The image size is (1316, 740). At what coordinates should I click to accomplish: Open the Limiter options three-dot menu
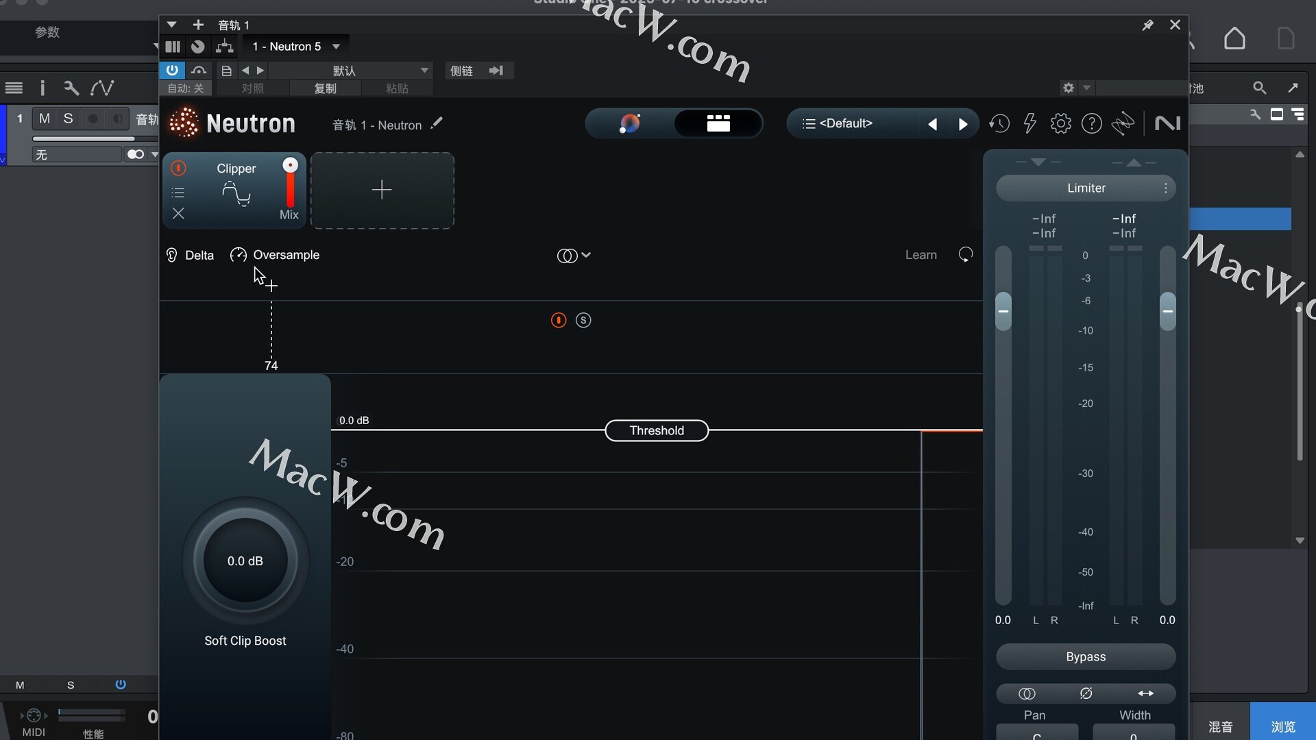tap(1165, 188)
